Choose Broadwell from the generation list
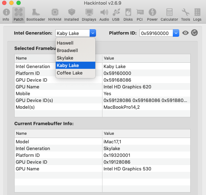 tap(75, 50)
